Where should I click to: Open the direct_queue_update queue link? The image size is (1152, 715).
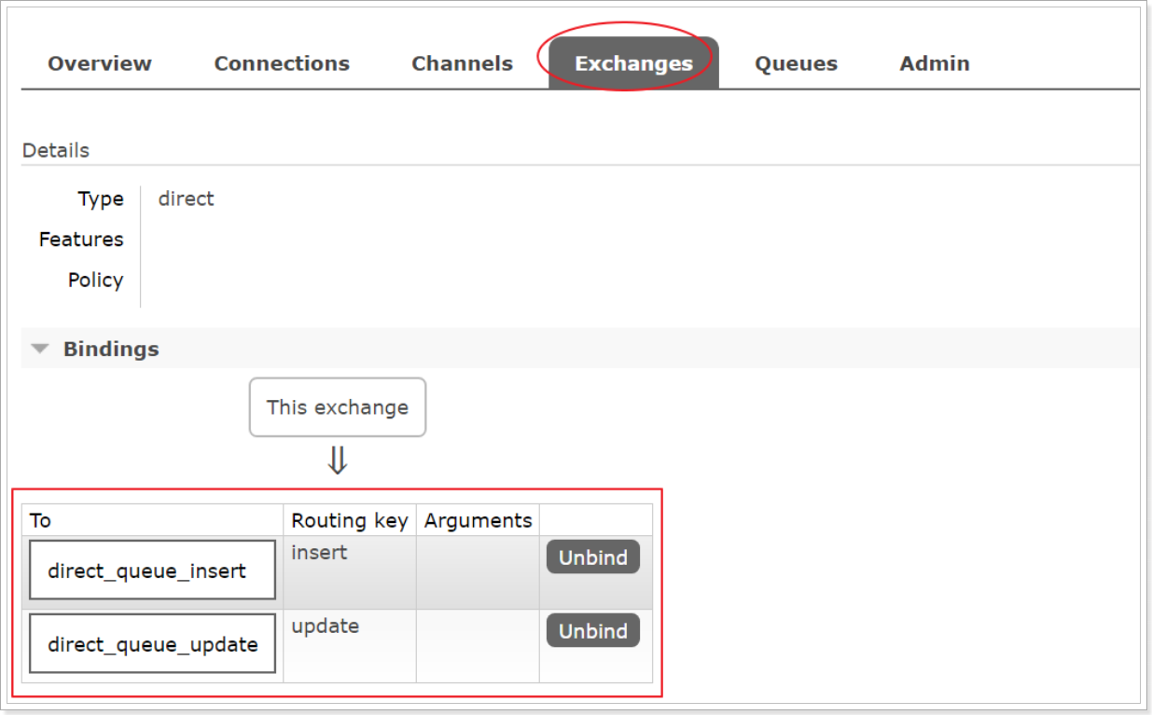tap(153, 643)
